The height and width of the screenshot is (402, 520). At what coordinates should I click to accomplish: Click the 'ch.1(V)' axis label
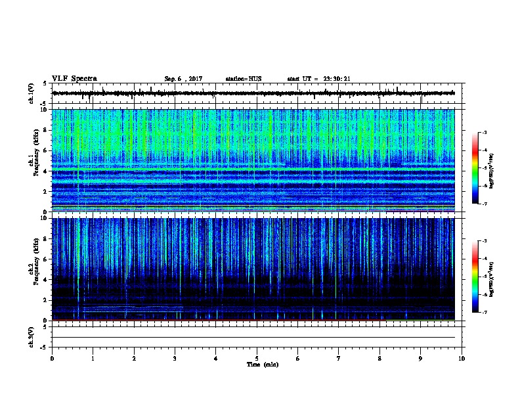(x=32, y=93)
